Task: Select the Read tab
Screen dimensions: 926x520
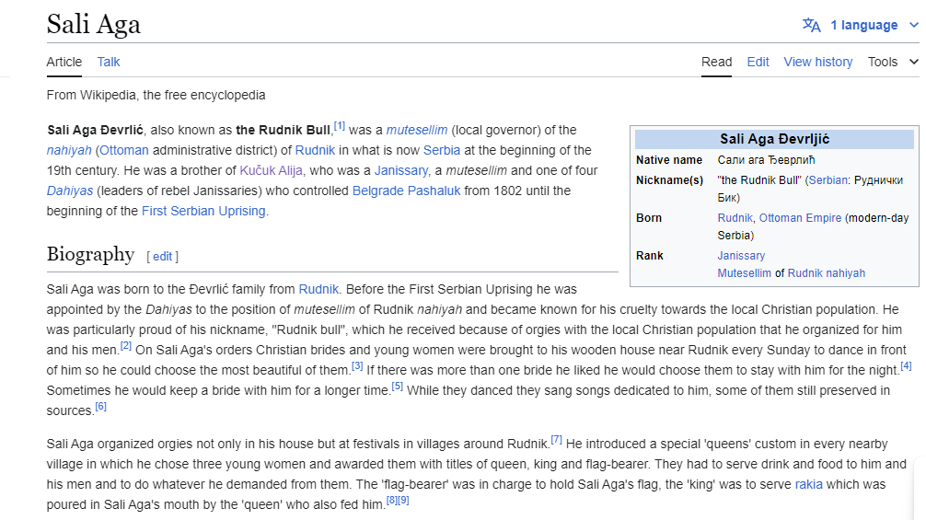Action: coord(716,62)
